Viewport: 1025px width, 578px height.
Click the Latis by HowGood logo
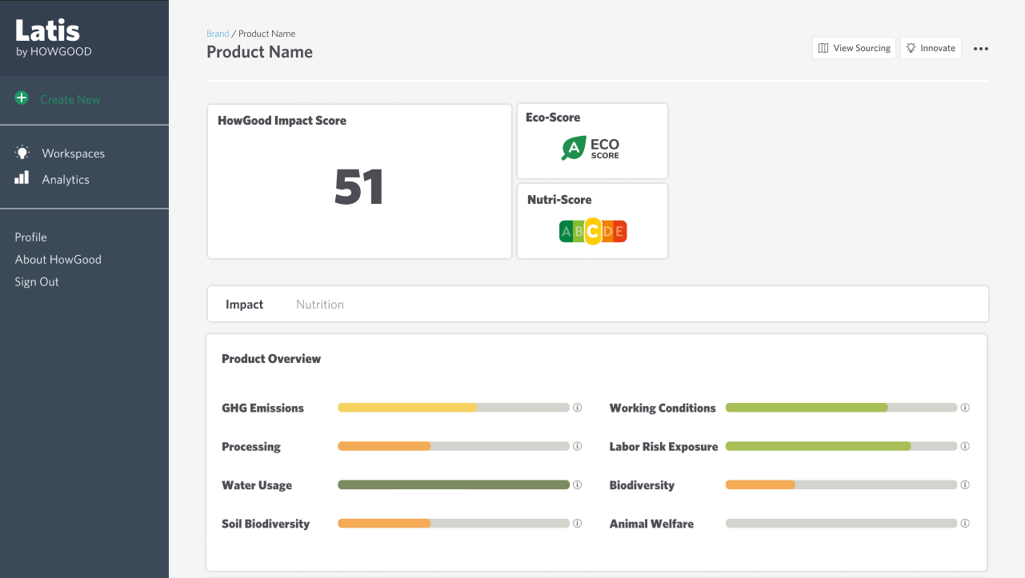[x=54, y=38]
